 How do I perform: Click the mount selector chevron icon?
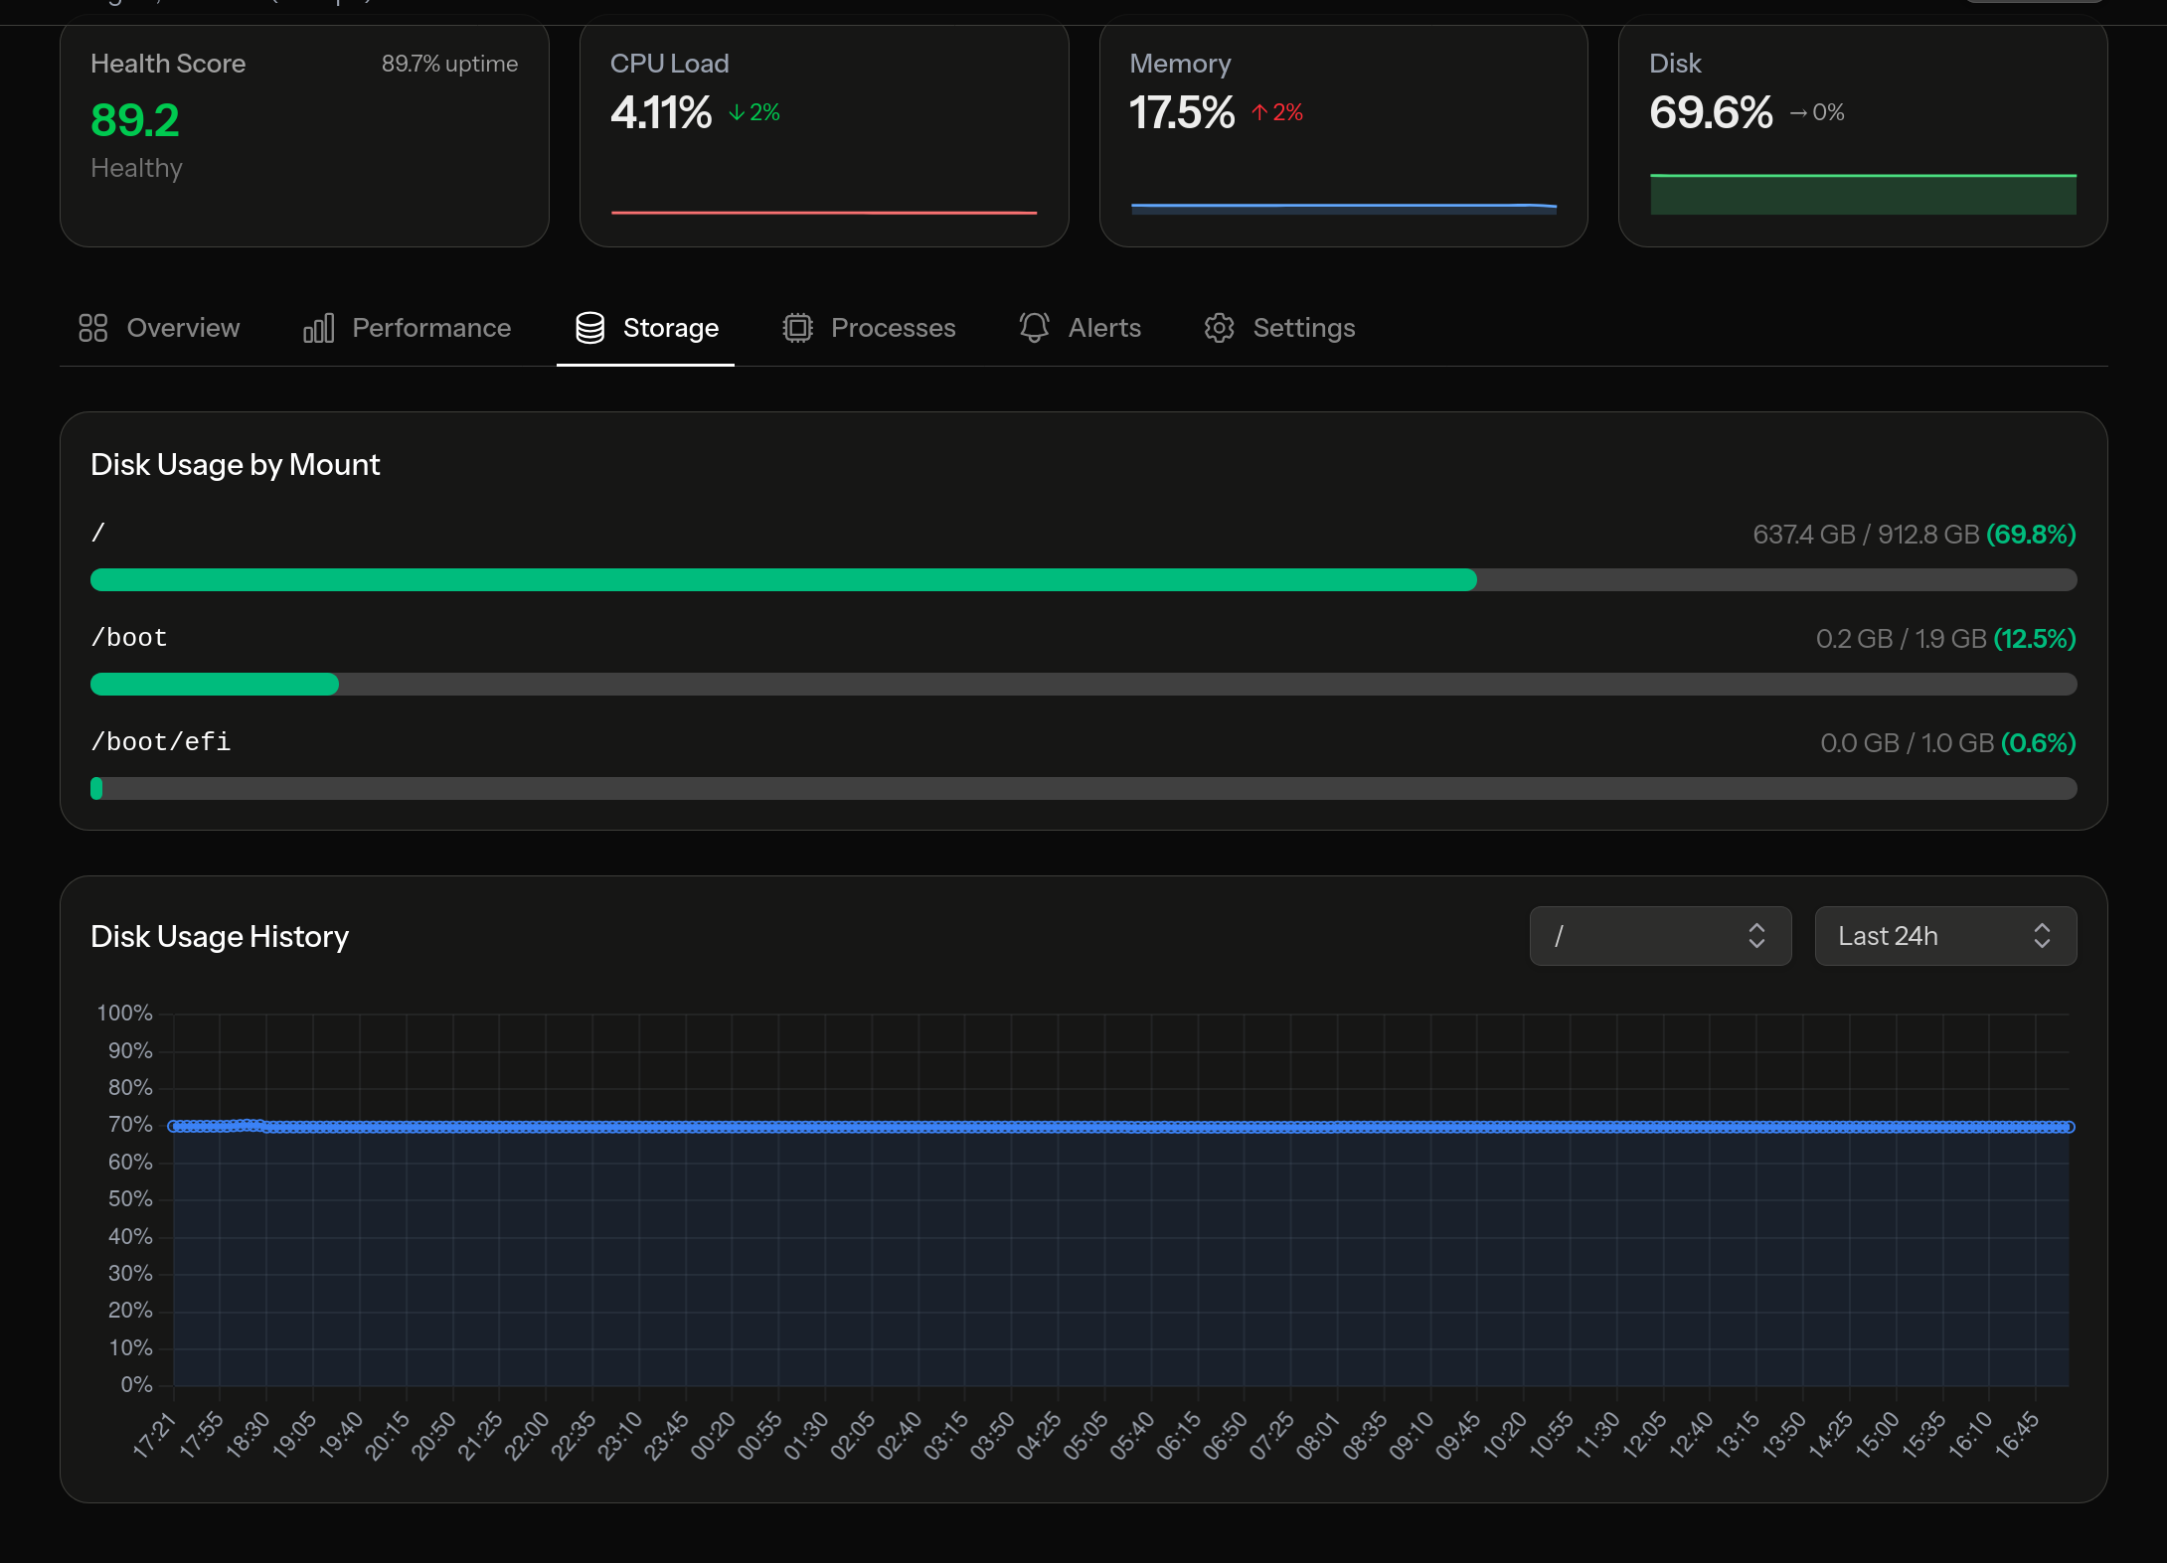click(x=1756, y=935)
